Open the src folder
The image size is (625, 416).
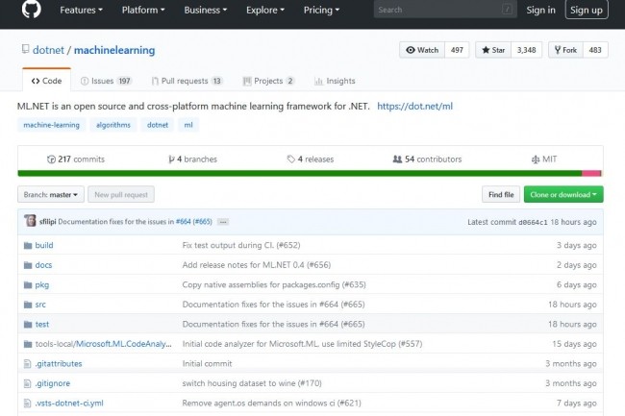(40, 305)
